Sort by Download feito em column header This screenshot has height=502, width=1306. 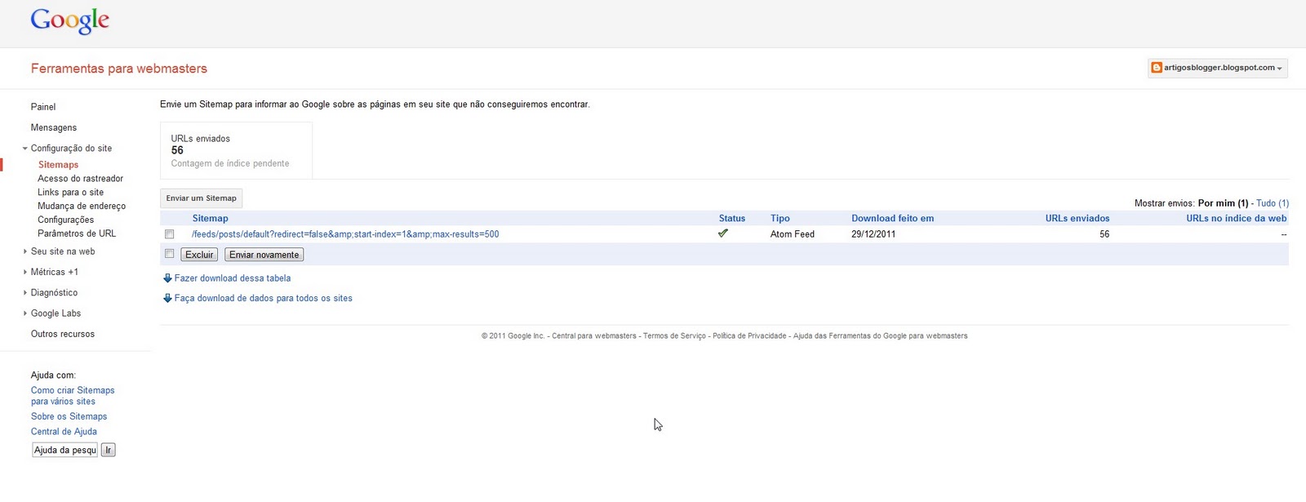(x=892, y=219)
